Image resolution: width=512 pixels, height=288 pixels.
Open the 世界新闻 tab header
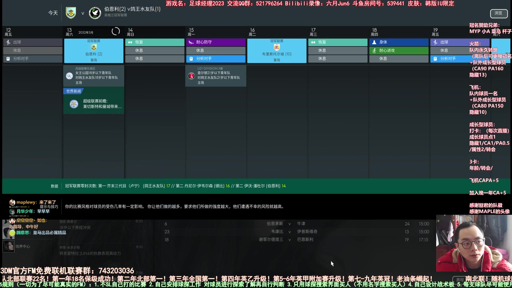(x=73, y=91)
